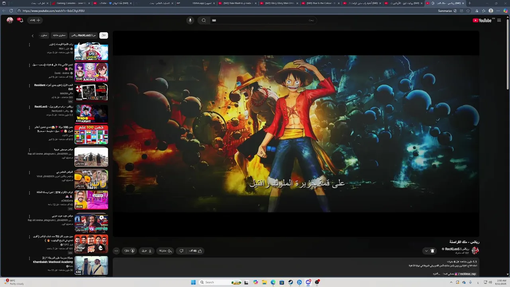Open options menu for Dragon Ball RecKLesS video

pyautogui.click(x=29, y=107)
